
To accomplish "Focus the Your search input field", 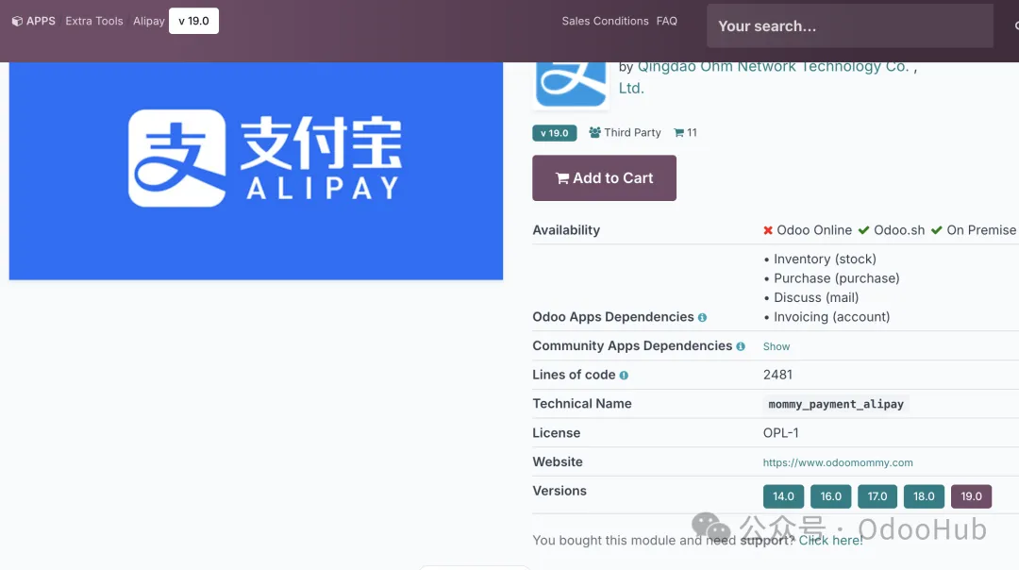I will [x=850, y=26].
